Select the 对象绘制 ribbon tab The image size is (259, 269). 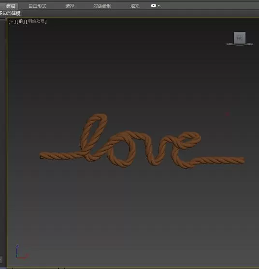[x=102, y=6]
